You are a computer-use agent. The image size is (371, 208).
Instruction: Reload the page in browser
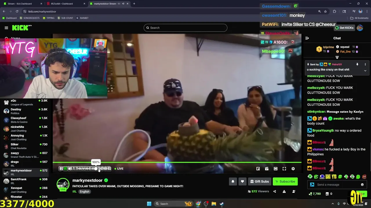coord(17,11)
